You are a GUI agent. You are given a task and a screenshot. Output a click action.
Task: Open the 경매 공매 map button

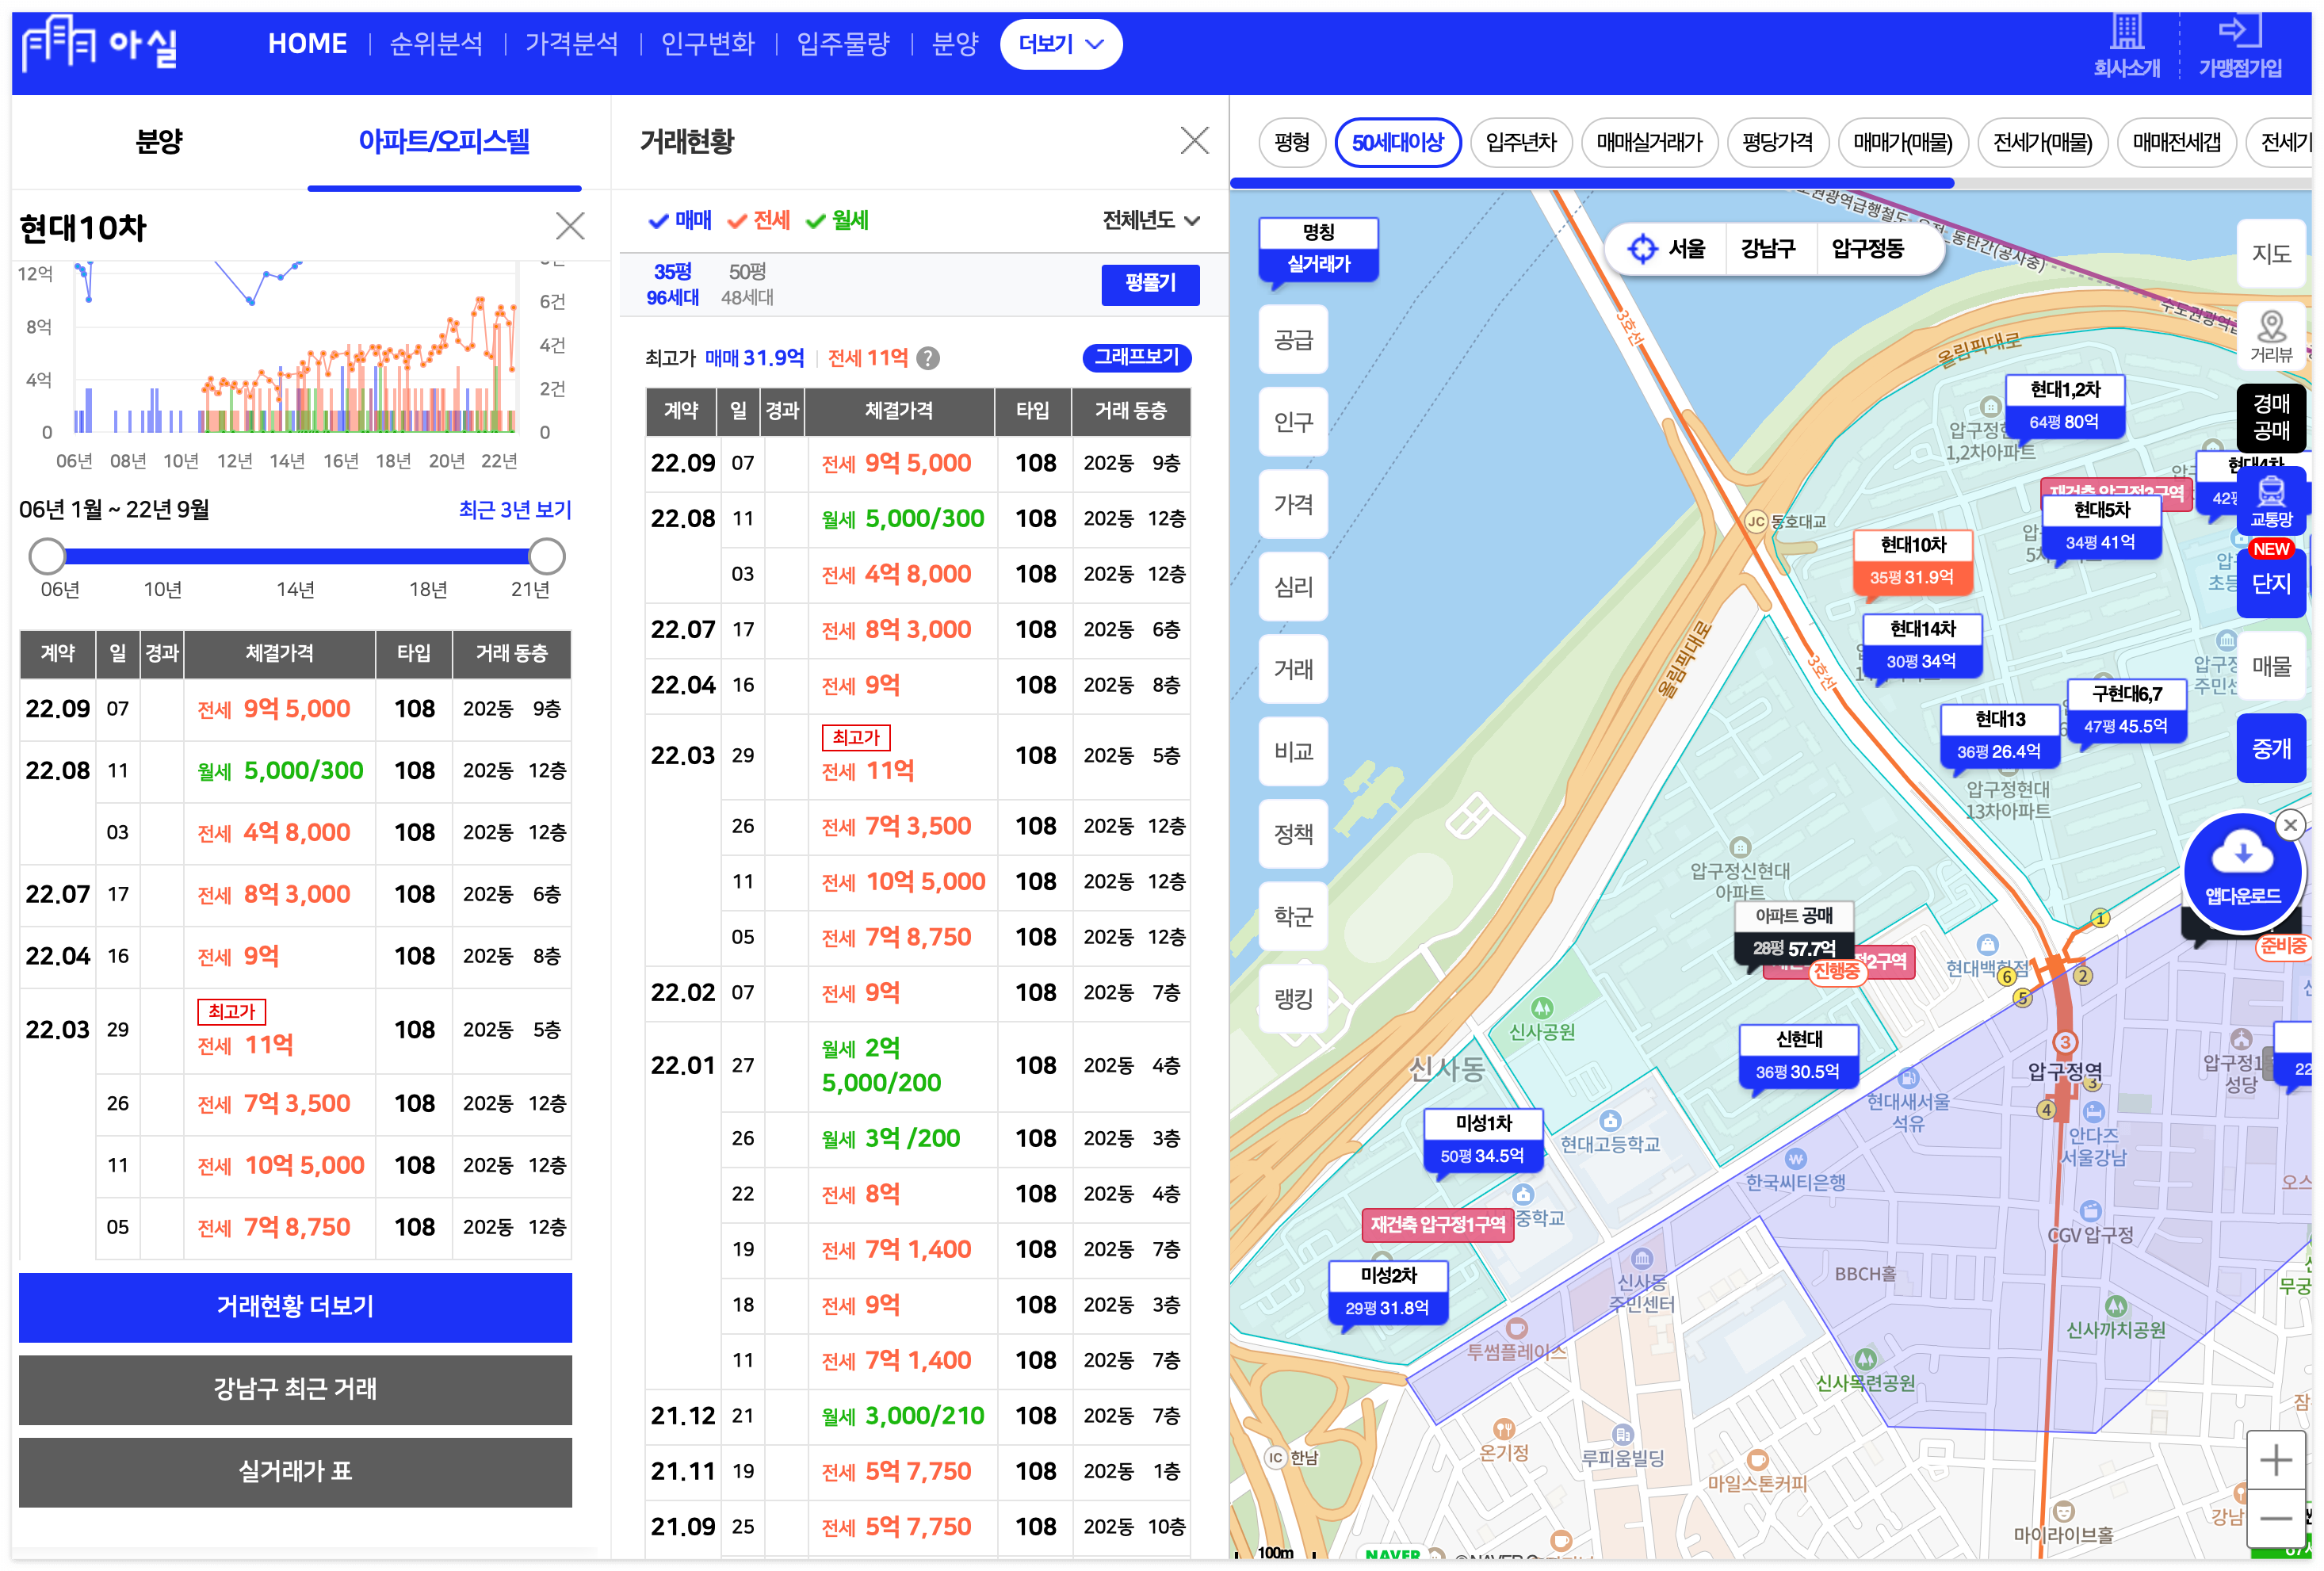click(2271, 417)
